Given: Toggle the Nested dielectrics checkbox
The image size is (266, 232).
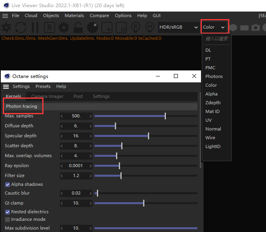Looking at the screenshot, I should point(8,212).
